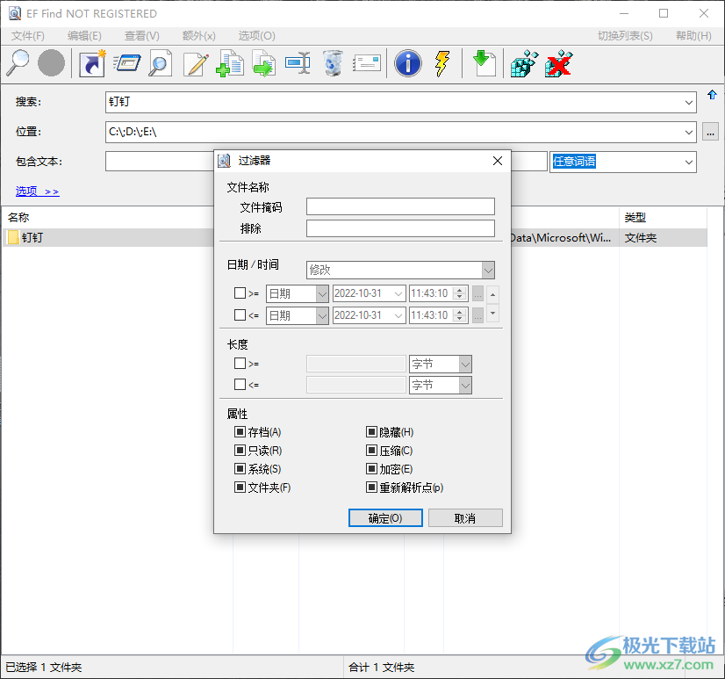
Task: Toggle the 系统(S) attribute checkbox
Action: pos(240,468)
